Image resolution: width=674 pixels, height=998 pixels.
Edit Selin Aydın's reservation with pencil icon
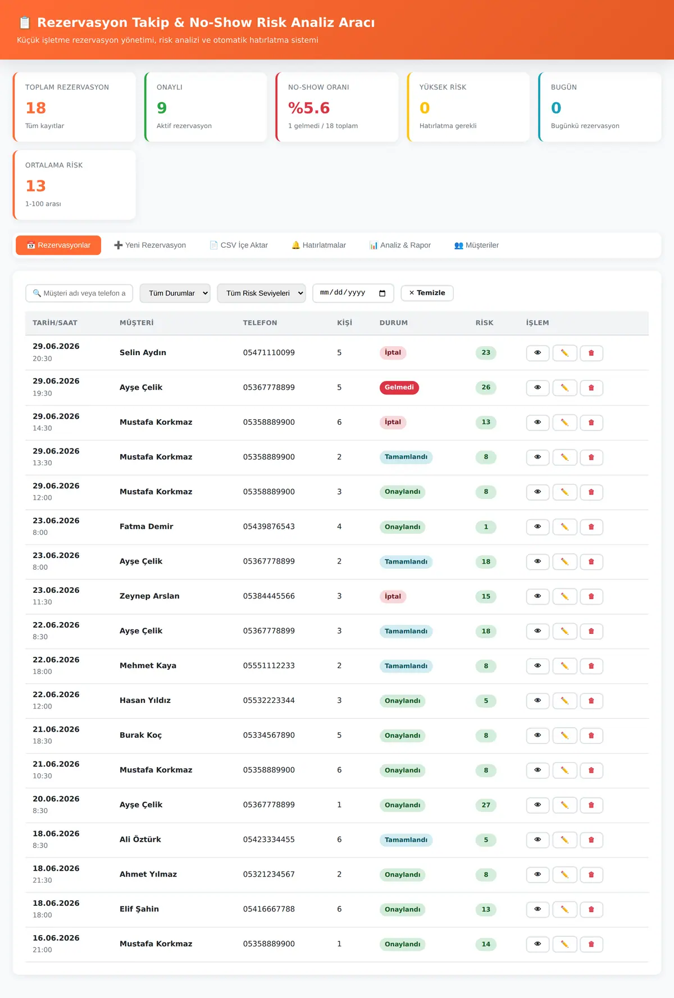pos(564,353)
